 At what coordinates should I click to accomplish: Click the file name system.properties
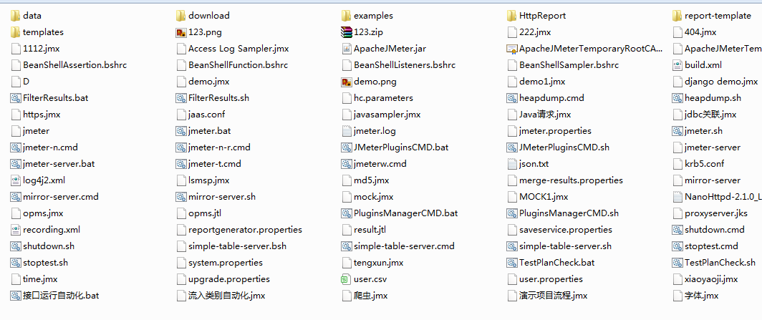point(226,263)
